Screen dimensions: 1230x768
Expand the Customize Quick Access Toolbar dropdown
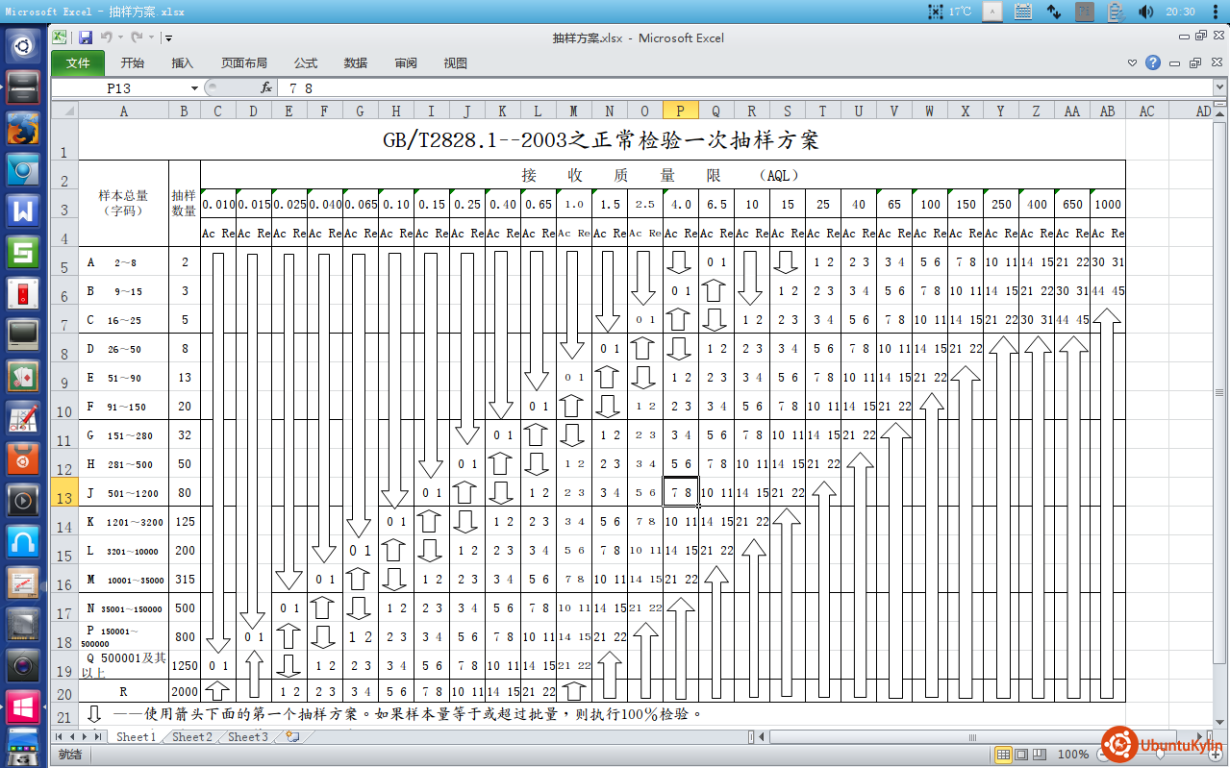[168, 38]
